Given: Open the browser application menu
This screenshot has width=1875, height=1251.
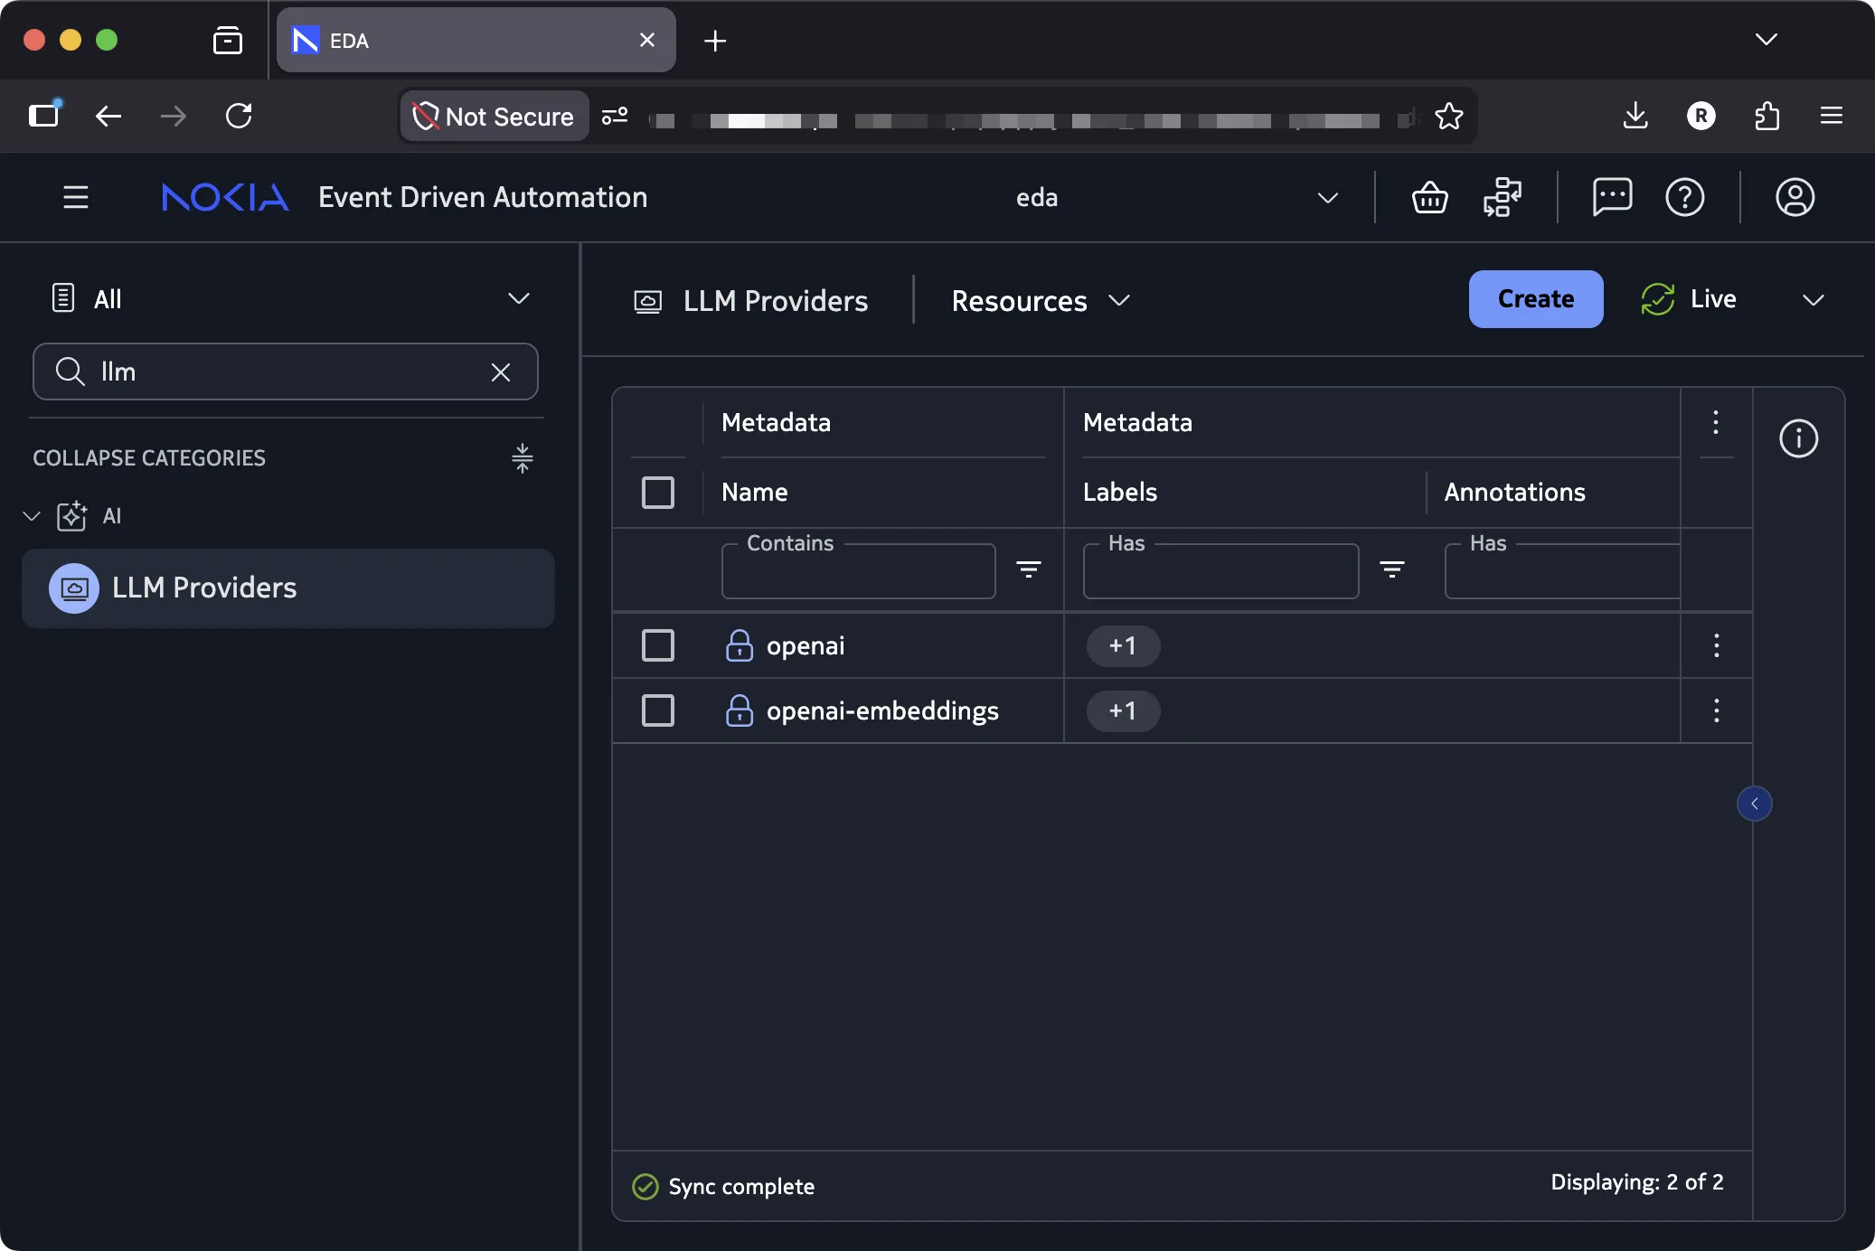Looking at the screenshot, I should tap(1832, 116).
